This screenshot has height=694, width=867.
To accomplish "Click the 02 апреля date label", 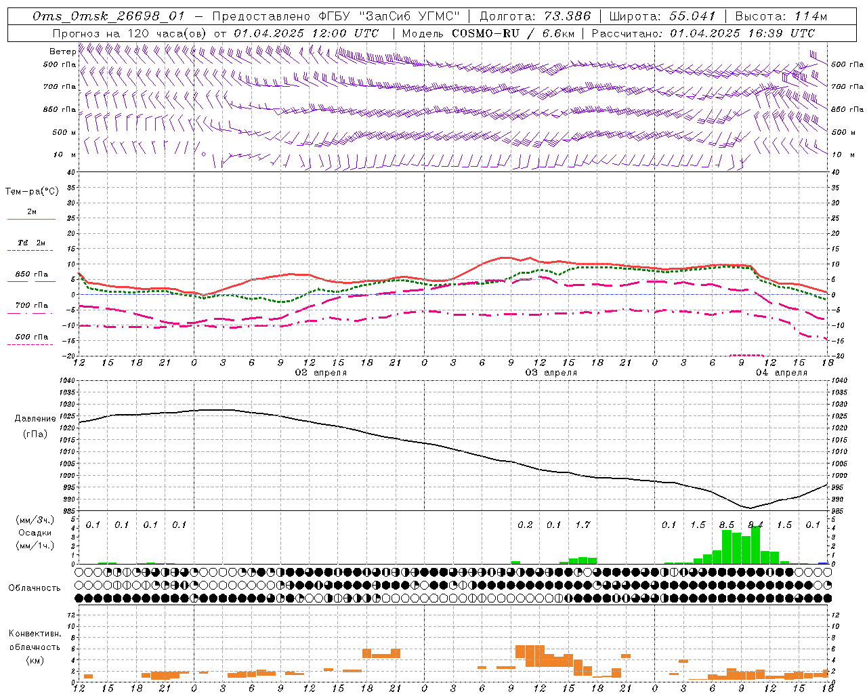I will tap(321, 373).
